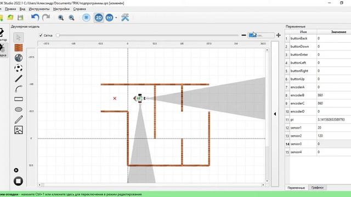Switch to Переменные tab

(x=296, y=188)
